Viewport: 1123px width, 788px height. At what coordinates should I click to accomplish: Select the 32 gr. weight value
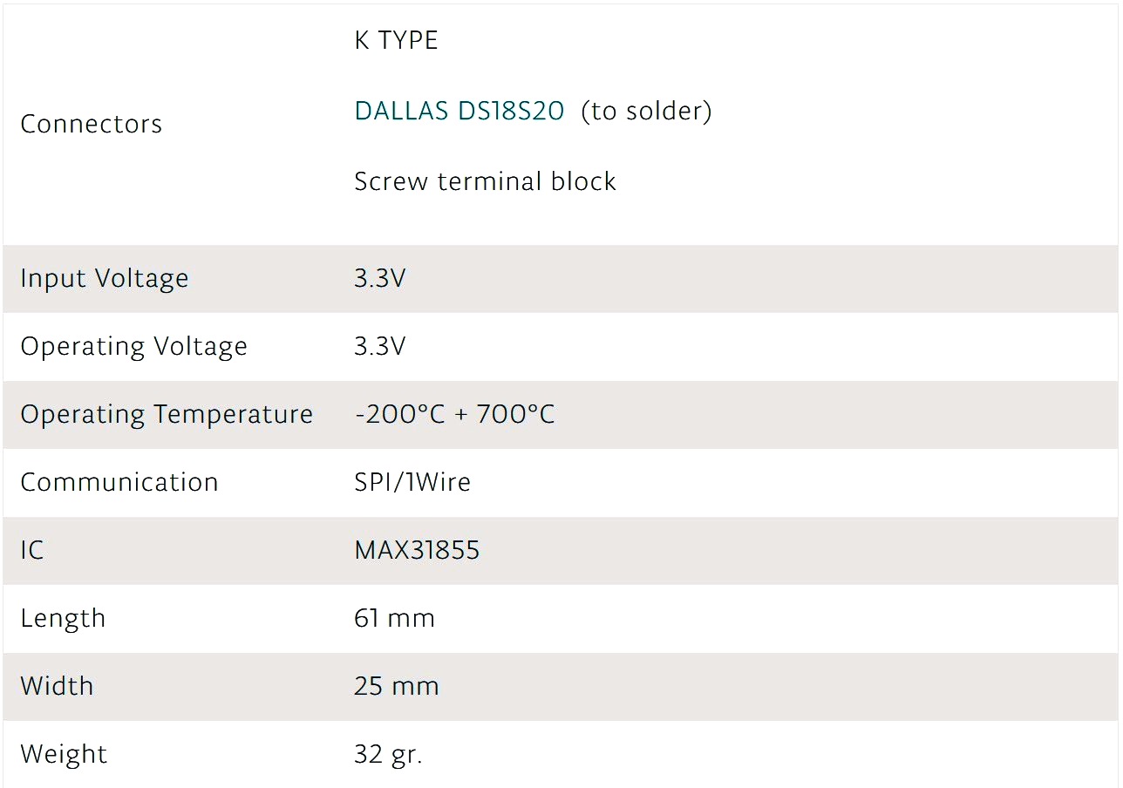point(388,754)
